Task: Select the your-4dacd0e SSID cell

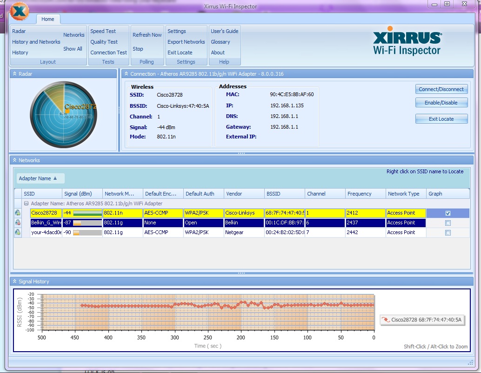Action: click(46, 232)
